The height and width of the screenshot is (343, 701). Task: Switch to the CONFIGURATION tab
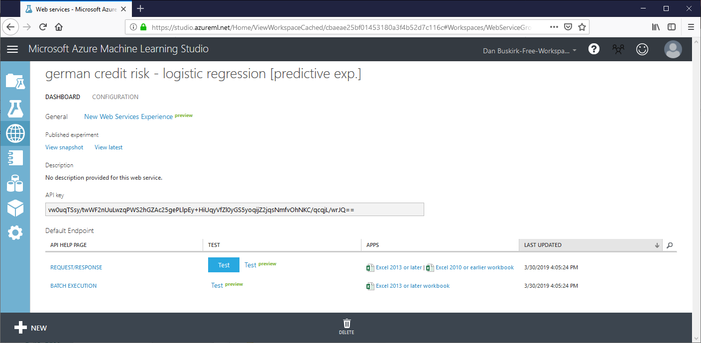point(116,97)
